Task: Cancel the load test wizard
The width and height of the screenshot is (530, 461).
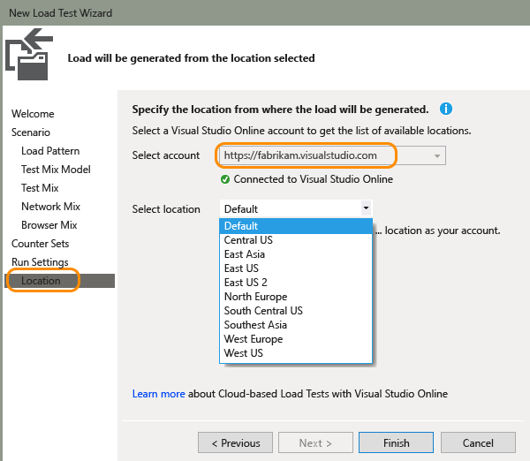Action: (x=478, y=442)
